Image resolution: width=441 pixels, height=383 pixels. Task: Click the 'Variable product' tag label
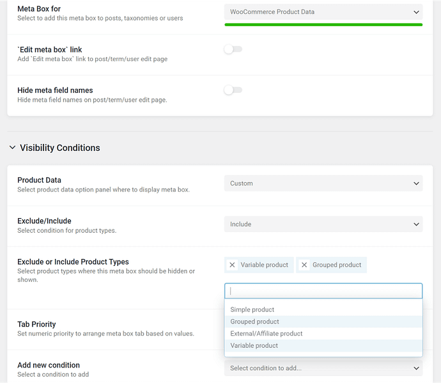click(x=265, y=265)
